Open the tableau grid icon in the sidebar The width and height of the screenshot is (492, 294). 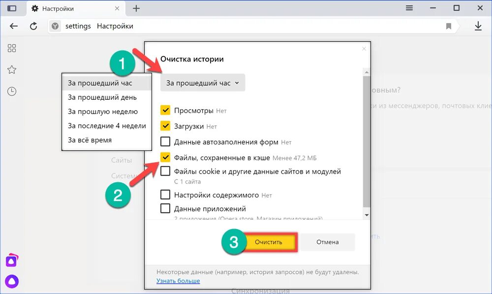(12, 48)
